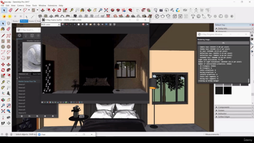Pick the pure black material swatch in tray
This screenshot has height=143, width=254.
click(x=227, y=90)
